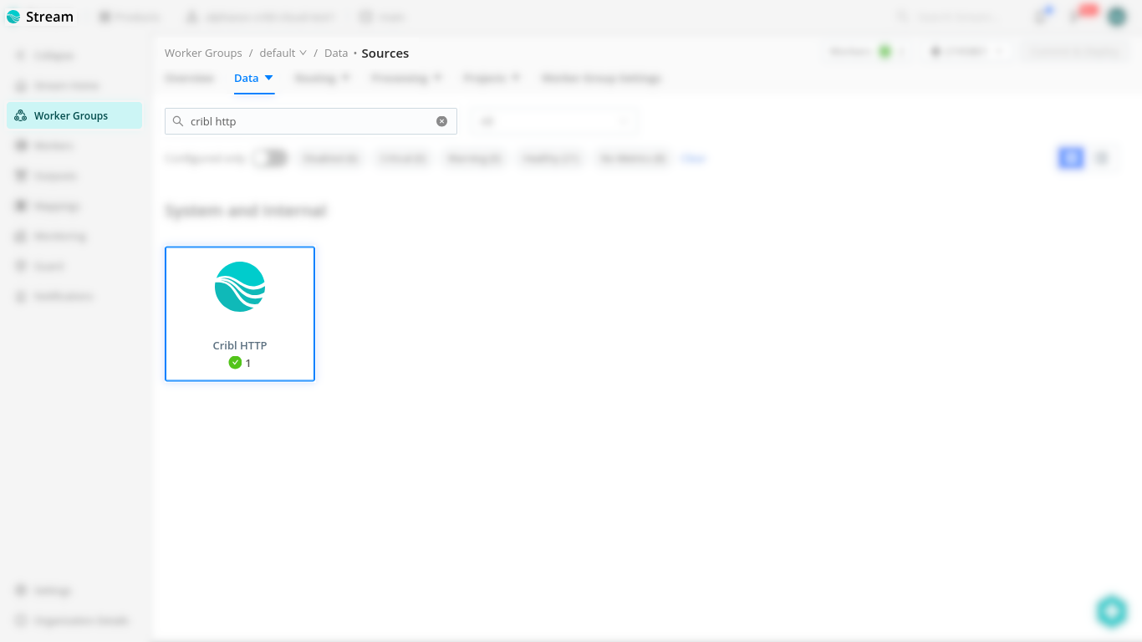Switch to the grid view layout
This screenshot has height=642, width=1142.
[1071, 158]
